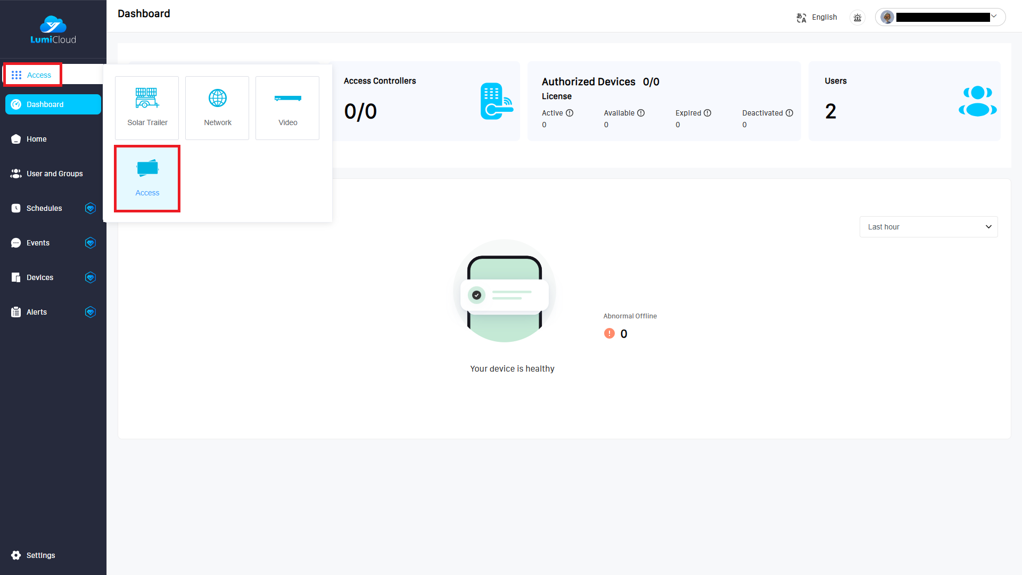Open the user account dropdown arrow
Viewport: 1022px width, 575px height.
(x=994, y=17)
